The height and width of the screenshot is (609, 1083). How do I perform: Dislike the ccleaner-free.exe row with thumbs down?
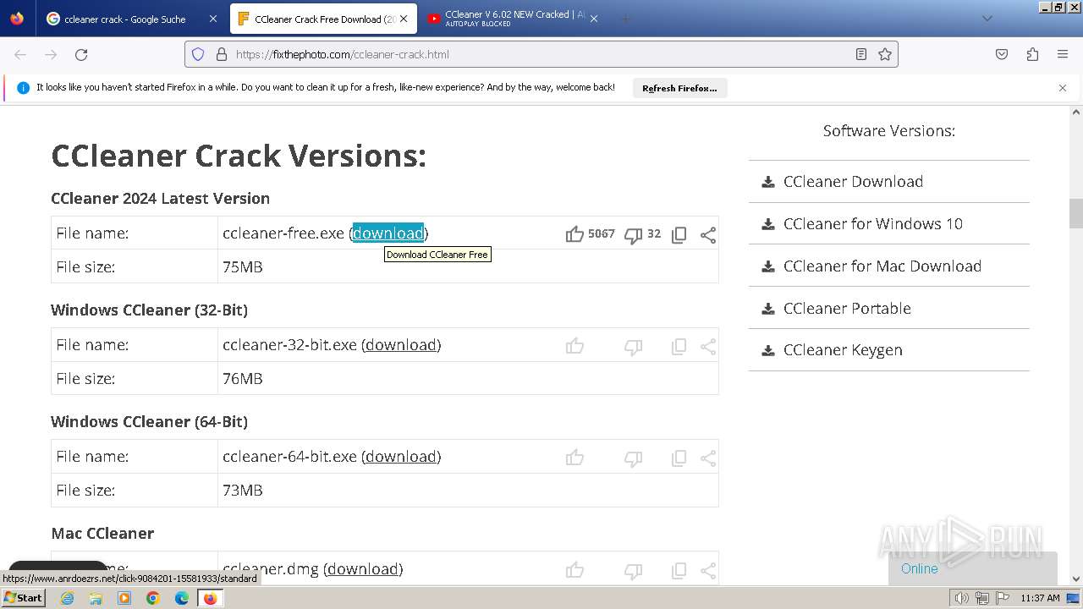click(x=633, y=235)
